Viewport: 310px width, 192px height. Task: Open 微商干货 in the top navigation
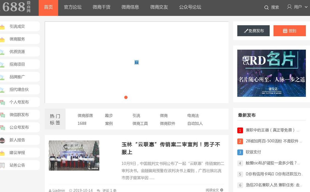[x=102, y=7]
